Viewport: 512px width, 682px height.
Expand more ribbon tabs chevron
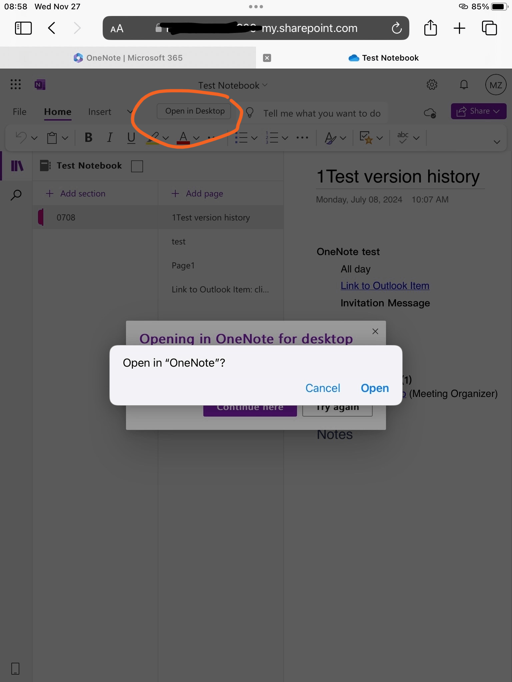click(130, 112)
